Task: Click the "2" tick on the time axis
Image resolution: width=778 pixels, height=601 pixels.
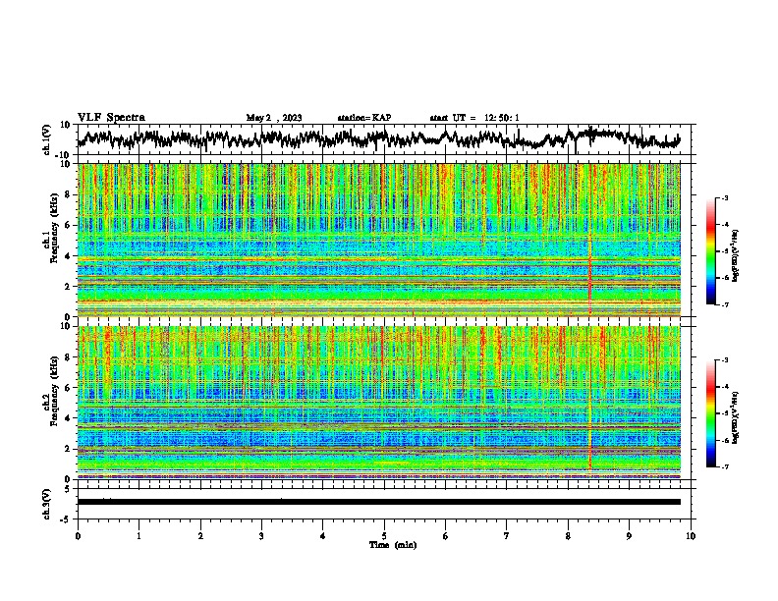Action: [200, 536]
